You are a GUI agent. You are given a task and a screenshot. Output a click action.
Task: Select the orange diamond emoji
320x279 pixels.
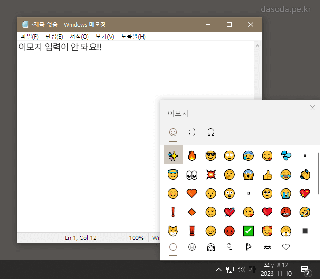pyautogui.click(x=192, y=212)
